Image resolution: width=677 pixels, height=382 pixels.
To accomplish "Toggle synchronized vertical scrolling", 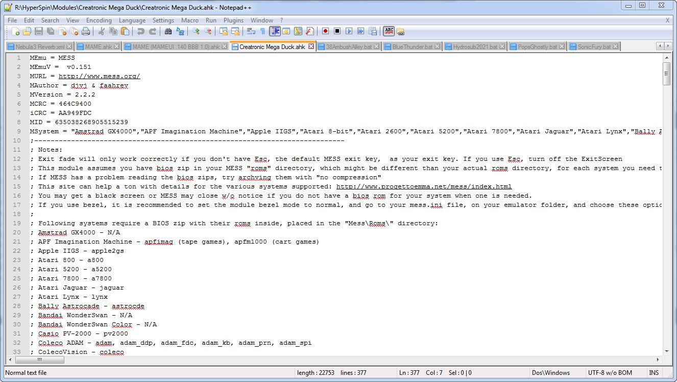I will pos(223,31).
